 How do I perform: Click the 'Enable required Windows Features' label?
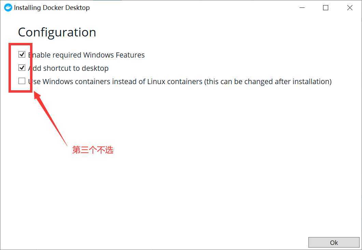86,55
